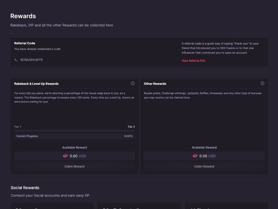Open the View Referral FAQ link
Screen dimensions: 278x209
[193, 61]
